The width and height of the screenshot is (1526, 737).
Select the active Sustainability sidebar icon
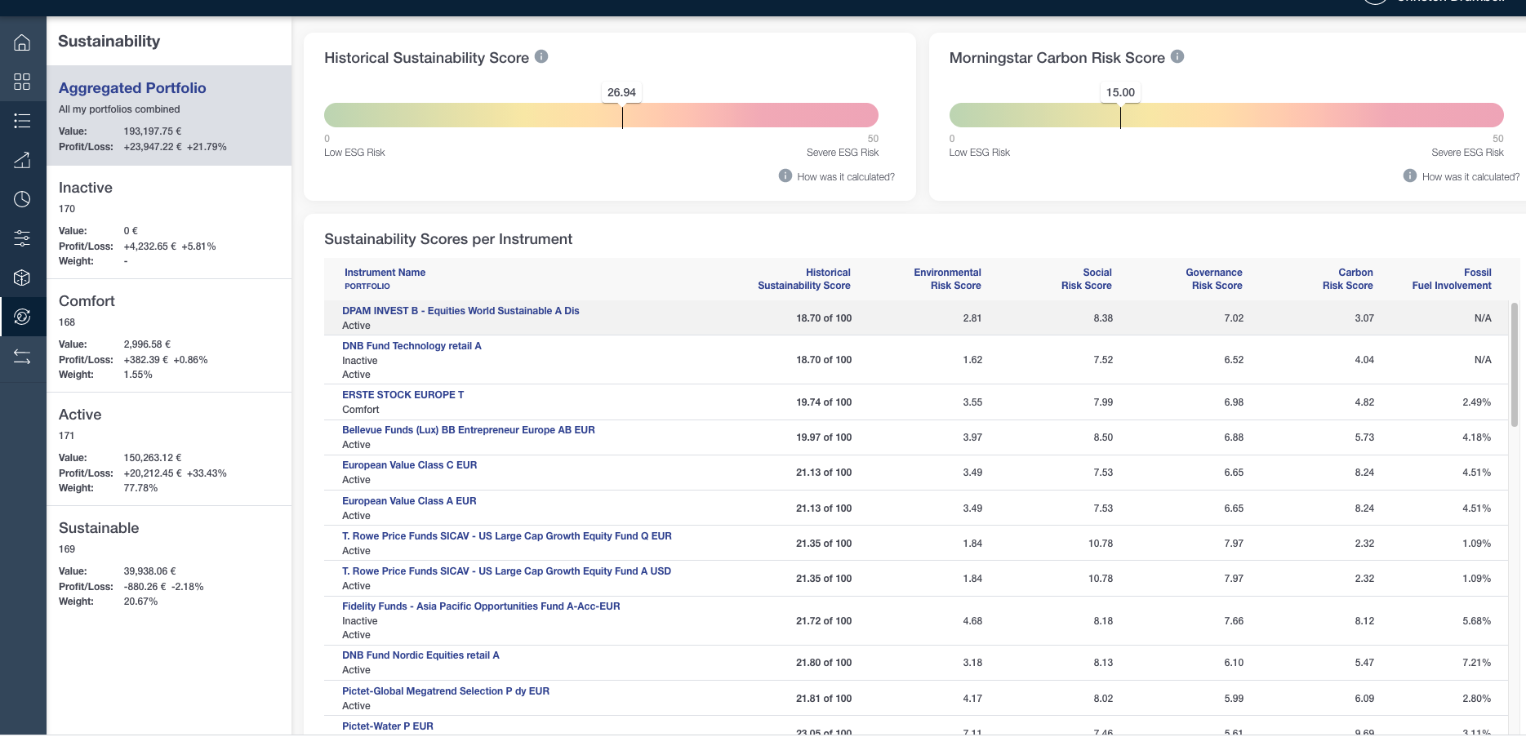click(x=22, y=317)
